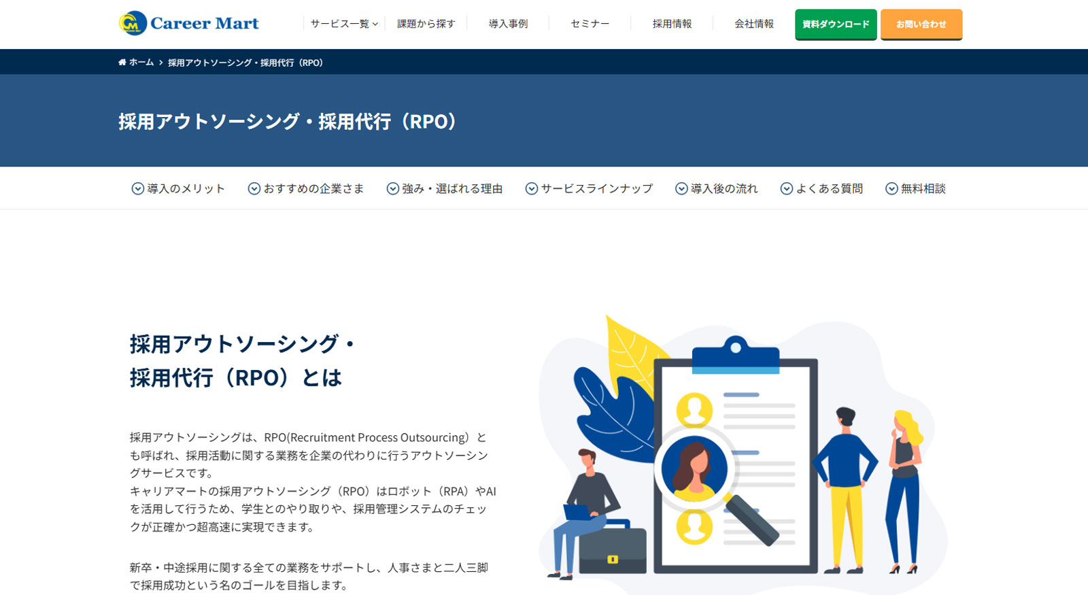
Task: Expand the サービス一覧 dropdown menu
Action: [344, 24]
